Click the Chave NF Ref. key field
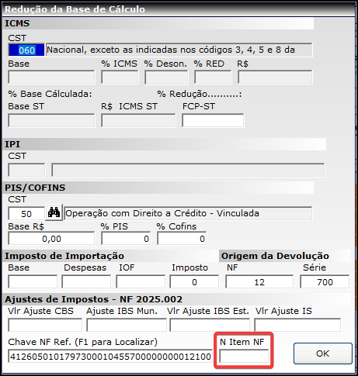358x376 pixels. tap(110, 356)
